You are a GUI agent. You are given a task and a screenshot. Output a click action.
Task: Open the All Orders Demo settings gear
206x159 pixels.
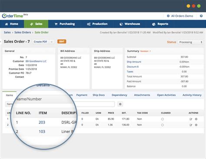[x=168, y=16]
